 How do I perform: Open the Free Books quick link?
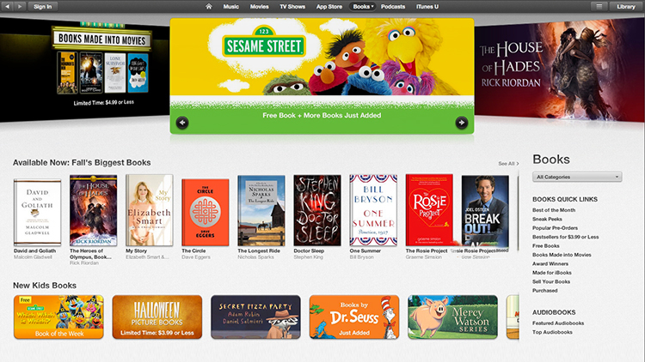(x=546, y=246)
